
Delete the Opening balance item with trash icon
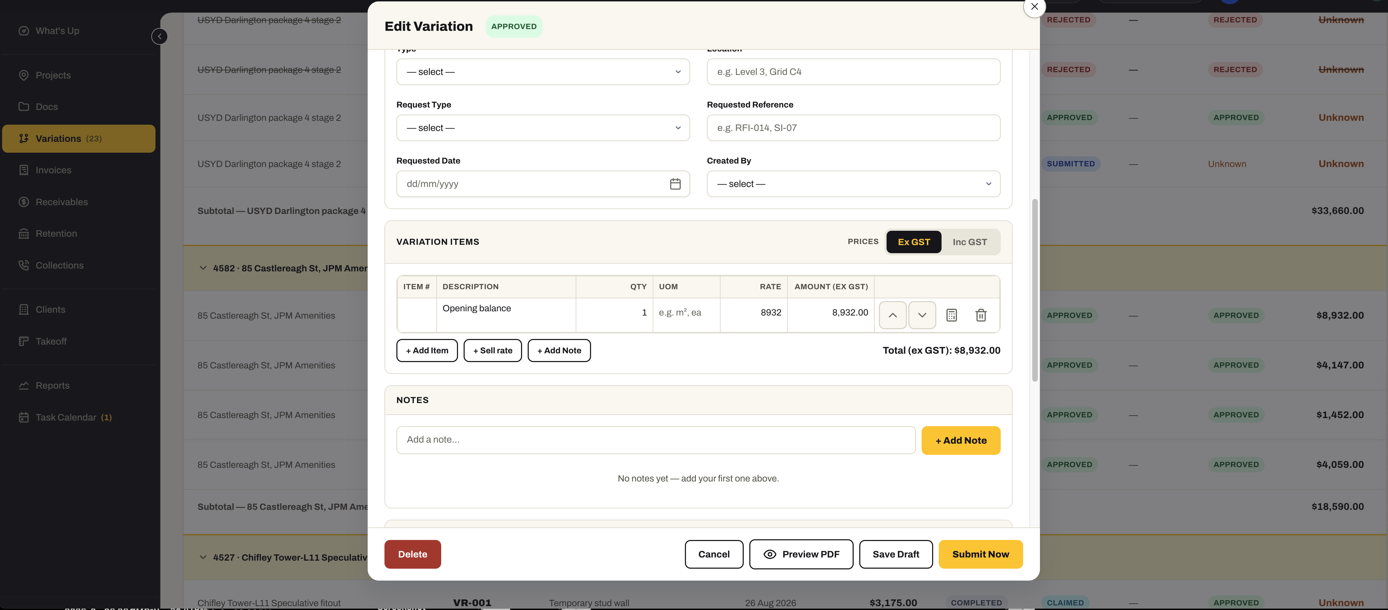pos(981,315)
